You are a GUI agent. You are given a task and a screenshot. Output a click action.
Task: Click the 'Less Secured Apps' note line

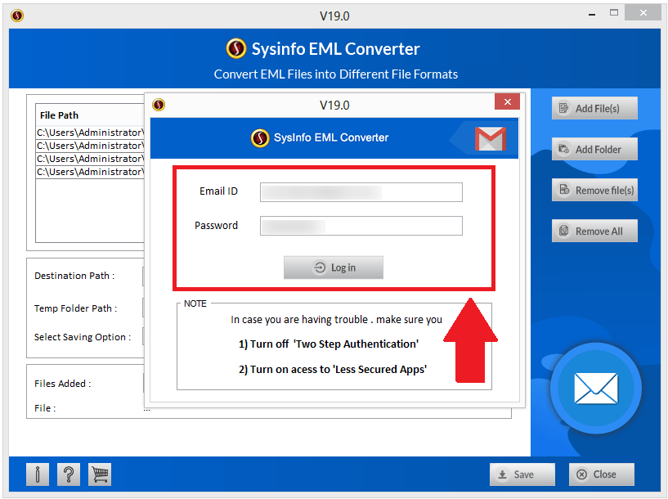pos(333,369)
